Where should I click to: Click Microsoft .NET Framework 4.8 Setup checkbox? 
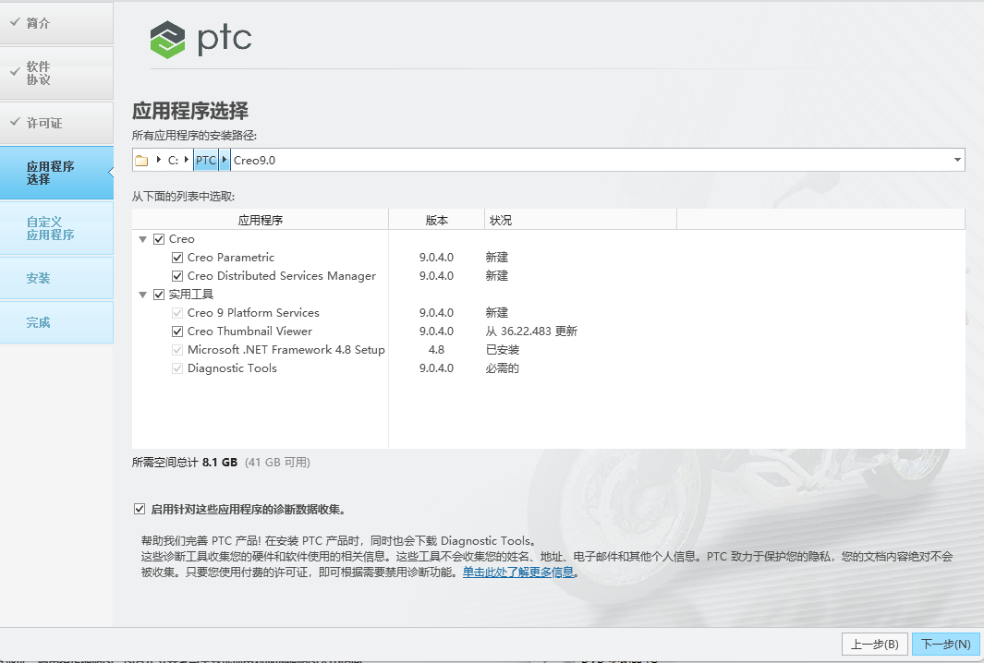[177, 350]
